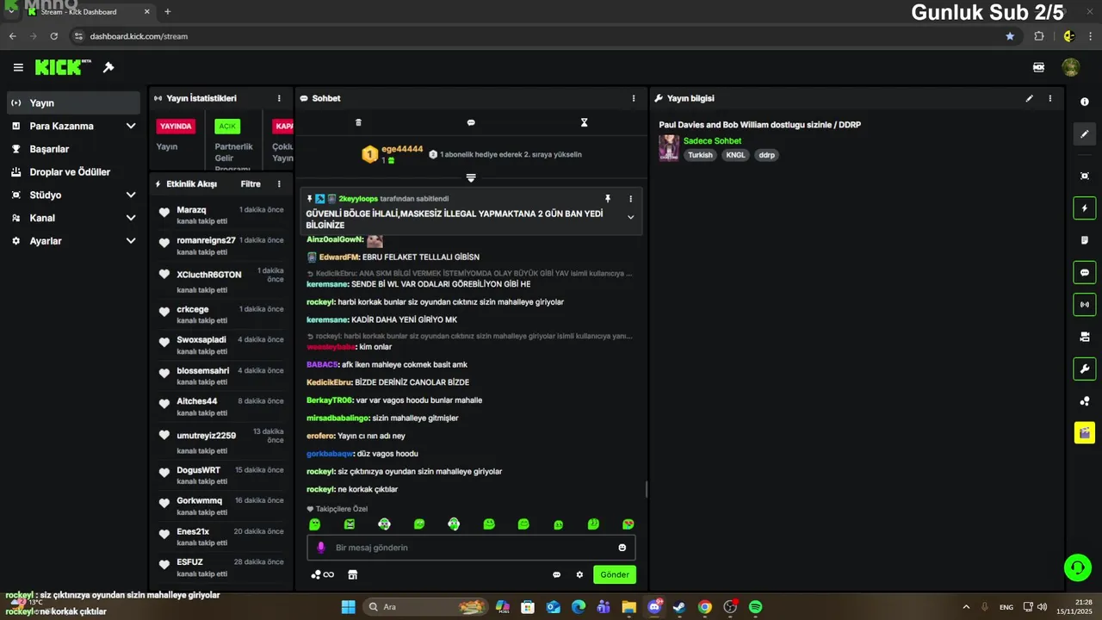Select the umutreyiz2259 follow event
1102x620 pixels.
[x=221, y=439]
